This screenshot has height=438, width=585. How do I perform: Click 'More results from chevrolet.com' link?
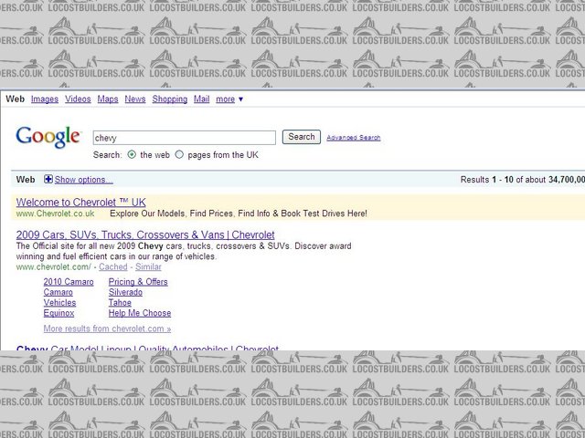[x=107, y=328]
